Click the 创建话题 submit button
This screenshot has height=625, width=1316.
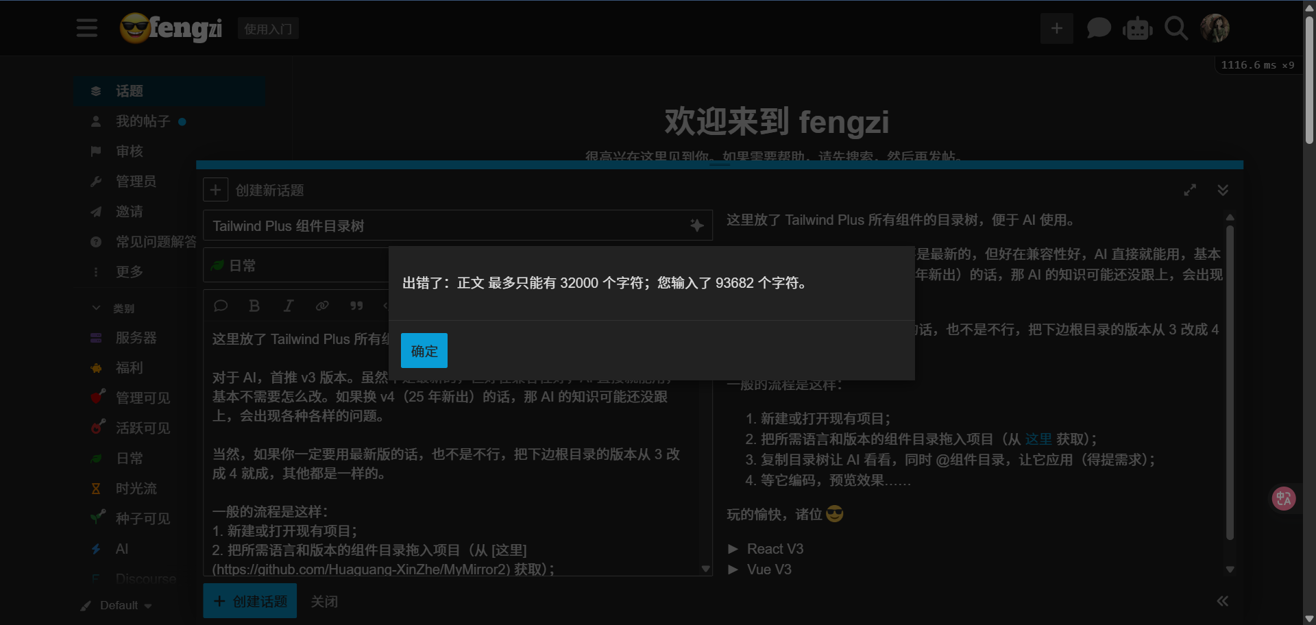coord(250,601)
